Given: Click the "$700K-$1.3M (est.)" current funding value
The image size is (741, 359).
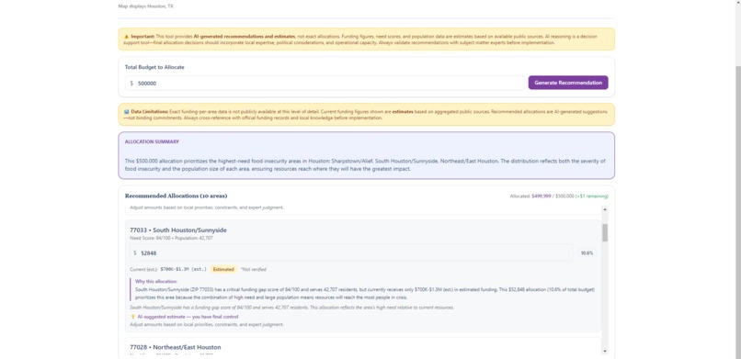Looking at the screenshot, I should [183, 269].
